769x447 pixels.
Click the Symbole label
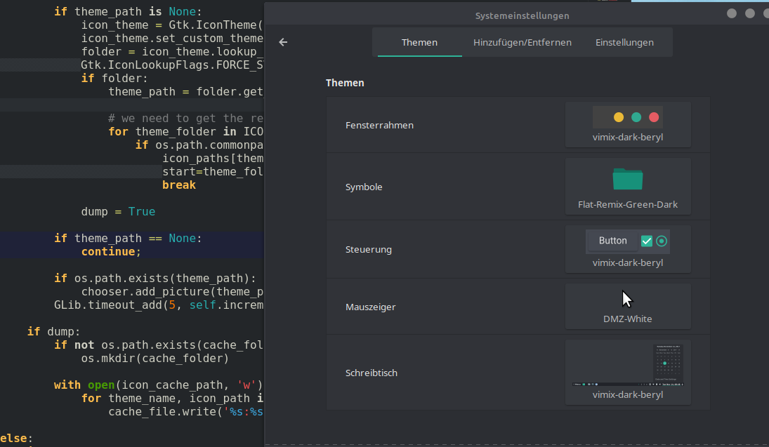(363, 187)
